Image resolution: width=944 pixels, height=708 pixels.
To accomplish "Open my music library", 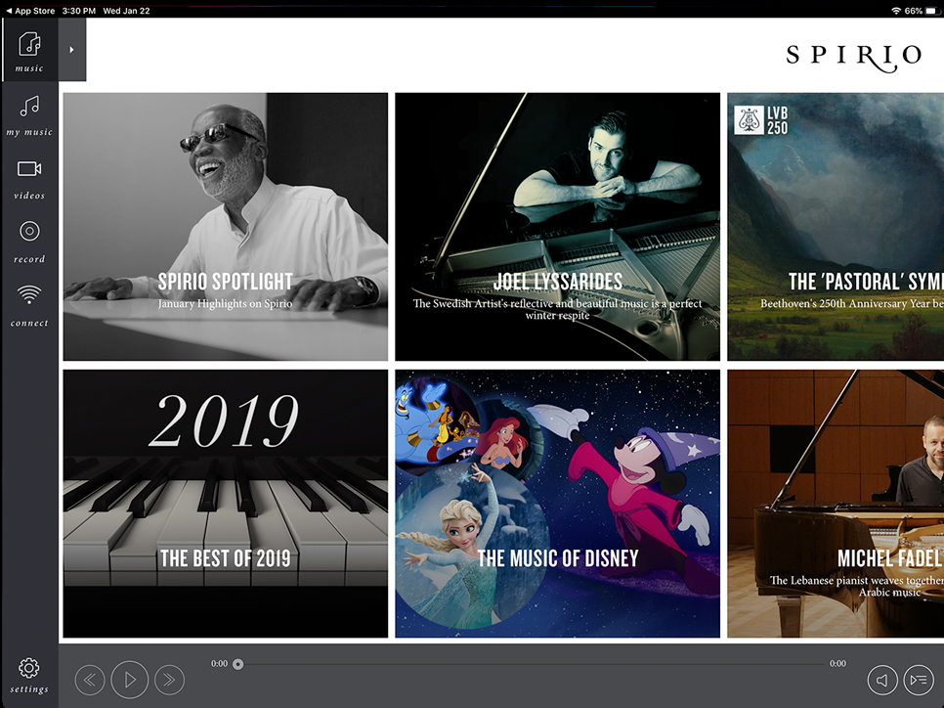I will (x=29, y=115).
